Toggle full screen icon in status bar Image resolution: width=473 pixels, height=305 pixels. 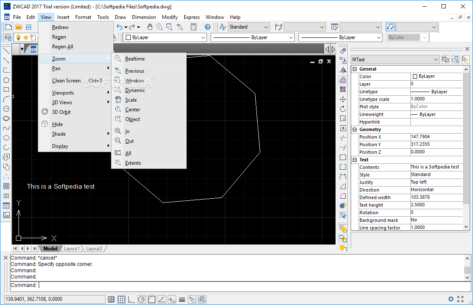click(460, 299)
